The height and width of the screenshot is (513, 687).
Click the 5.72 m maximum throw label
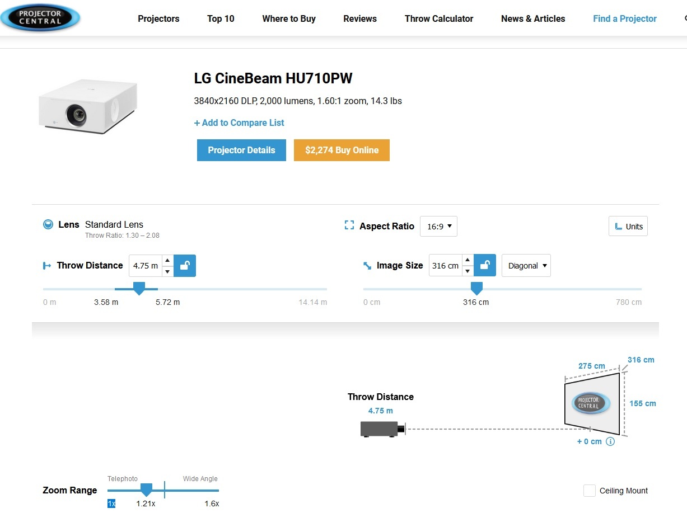pos(168,302)
